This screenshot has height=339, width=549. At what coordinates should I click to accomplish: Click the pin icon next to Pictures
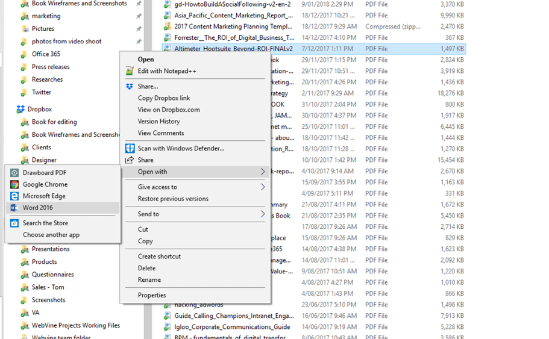click(139, 29)
